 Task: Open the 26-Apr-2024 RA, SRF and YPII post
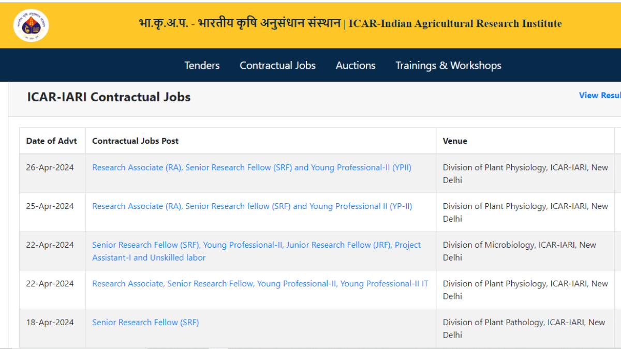tap(252, 168)
